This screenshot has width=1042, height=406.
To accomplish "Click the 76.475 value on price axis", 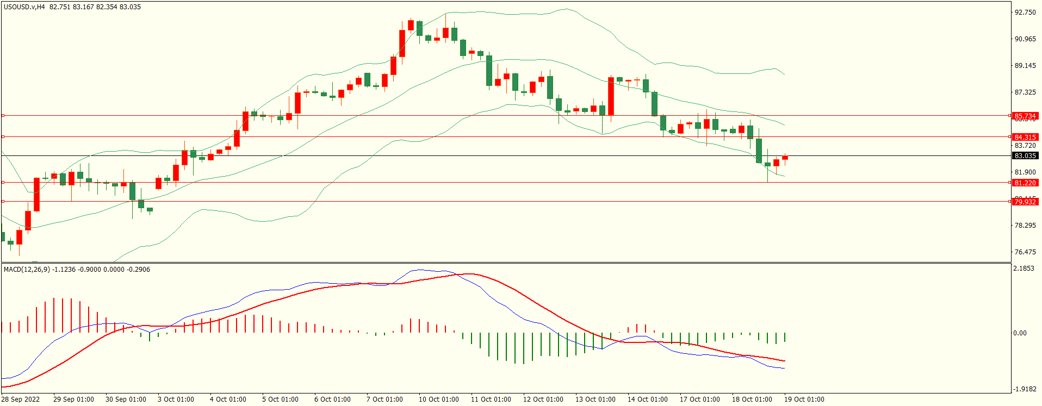I will click(1025, 252).
